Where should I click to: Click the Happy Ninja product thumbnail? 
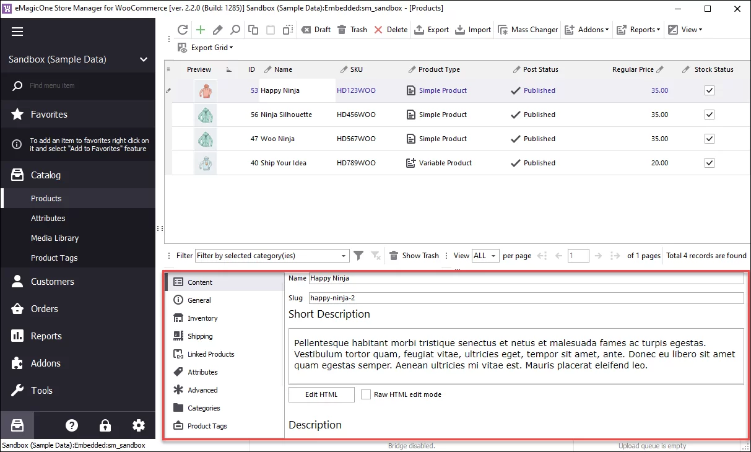tap(205, 90)
